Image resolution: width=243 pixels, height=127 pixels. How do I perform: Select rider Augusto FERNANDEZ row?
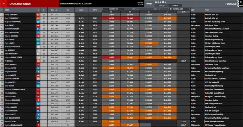tap(122, 22)
